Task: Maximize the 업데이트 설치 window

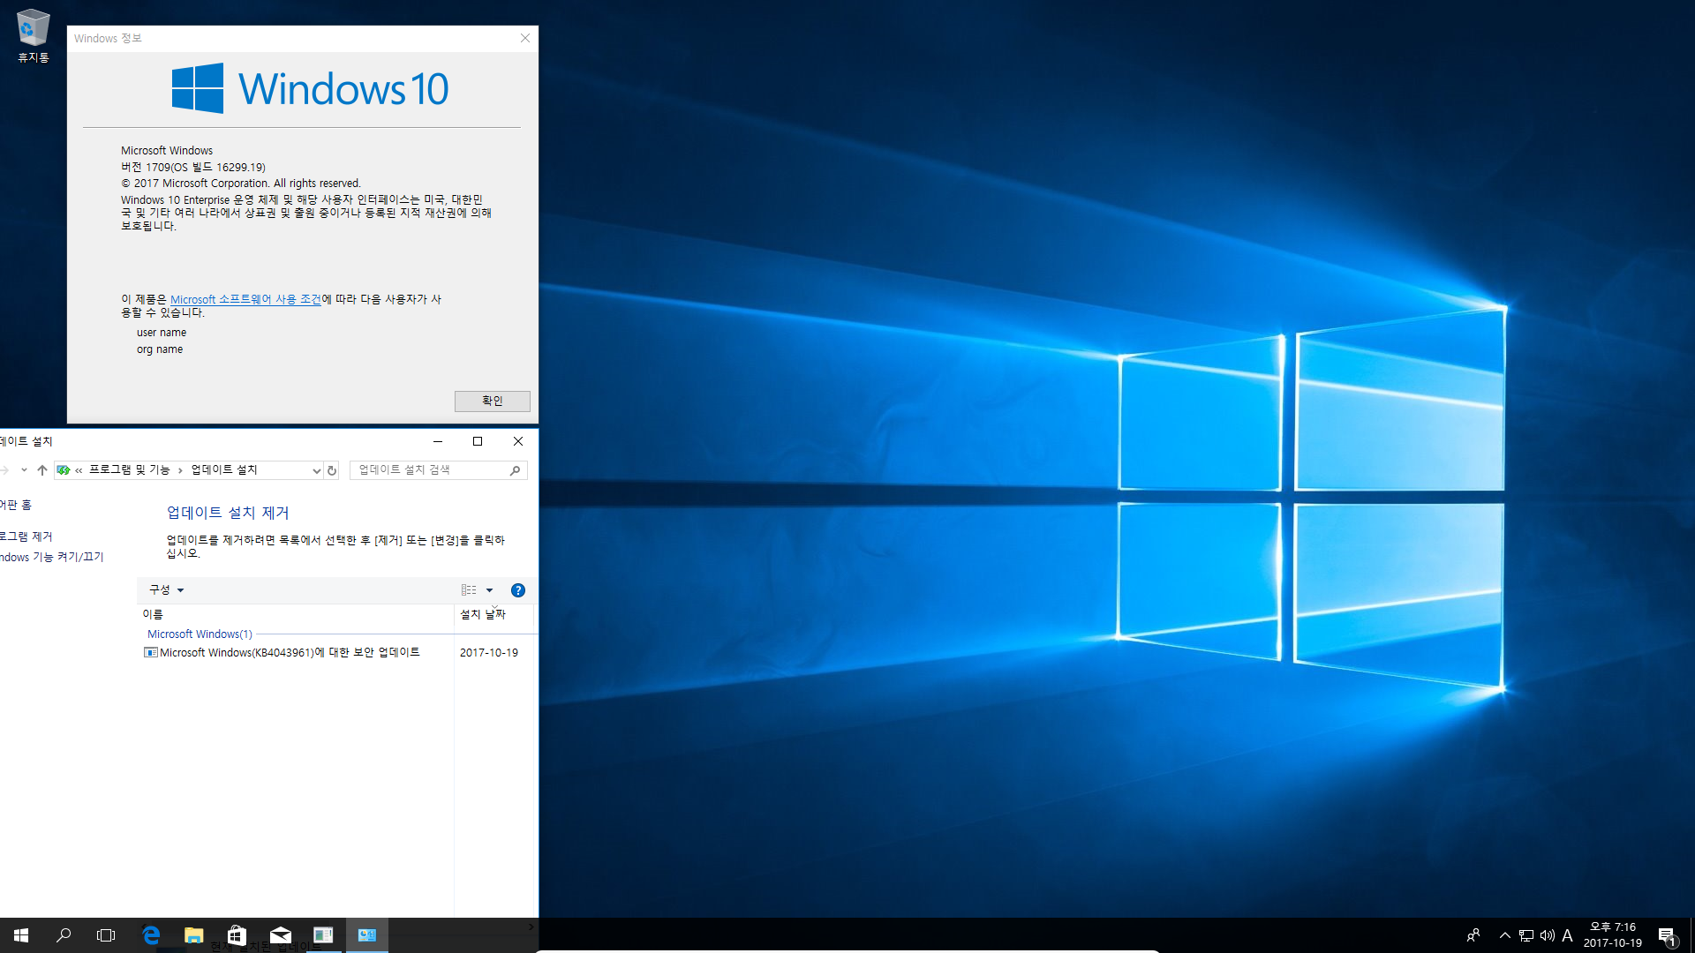Action: click(x=478, y=441)
